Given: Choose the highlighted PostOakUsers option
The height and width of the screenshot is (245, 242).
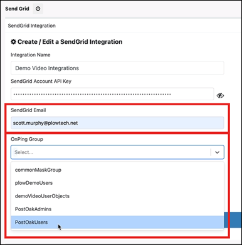Looking at the screenshot, I should [117, 222].
